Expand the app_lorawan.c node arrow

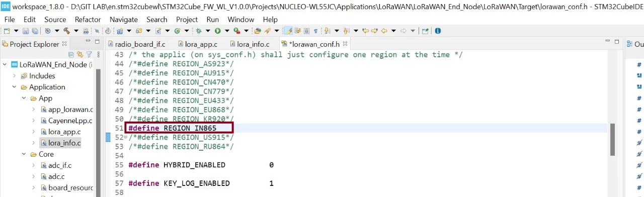coord(33,110)
